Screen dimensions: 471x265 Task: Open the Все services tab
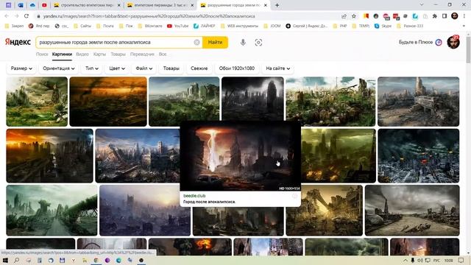[163, 54]
